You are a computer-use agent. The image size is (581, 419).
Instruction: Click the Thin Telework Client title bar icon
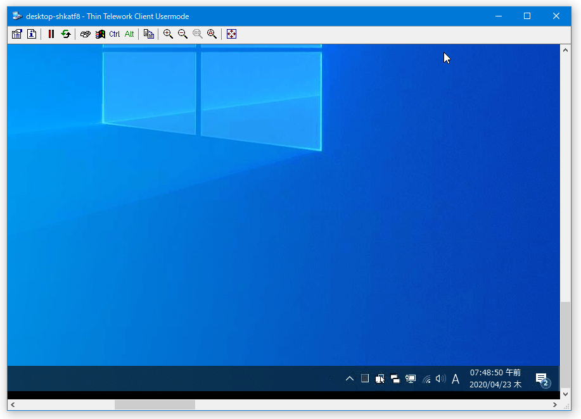click(17, 16)
